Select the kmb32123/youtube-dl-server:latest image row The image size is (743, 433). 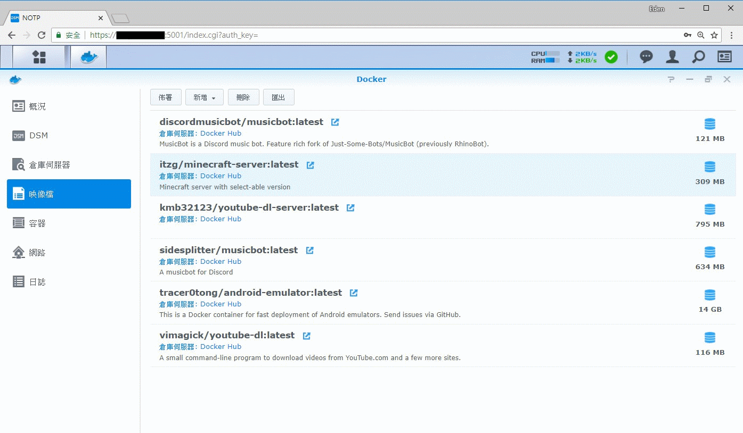click(x=443, y=218)
